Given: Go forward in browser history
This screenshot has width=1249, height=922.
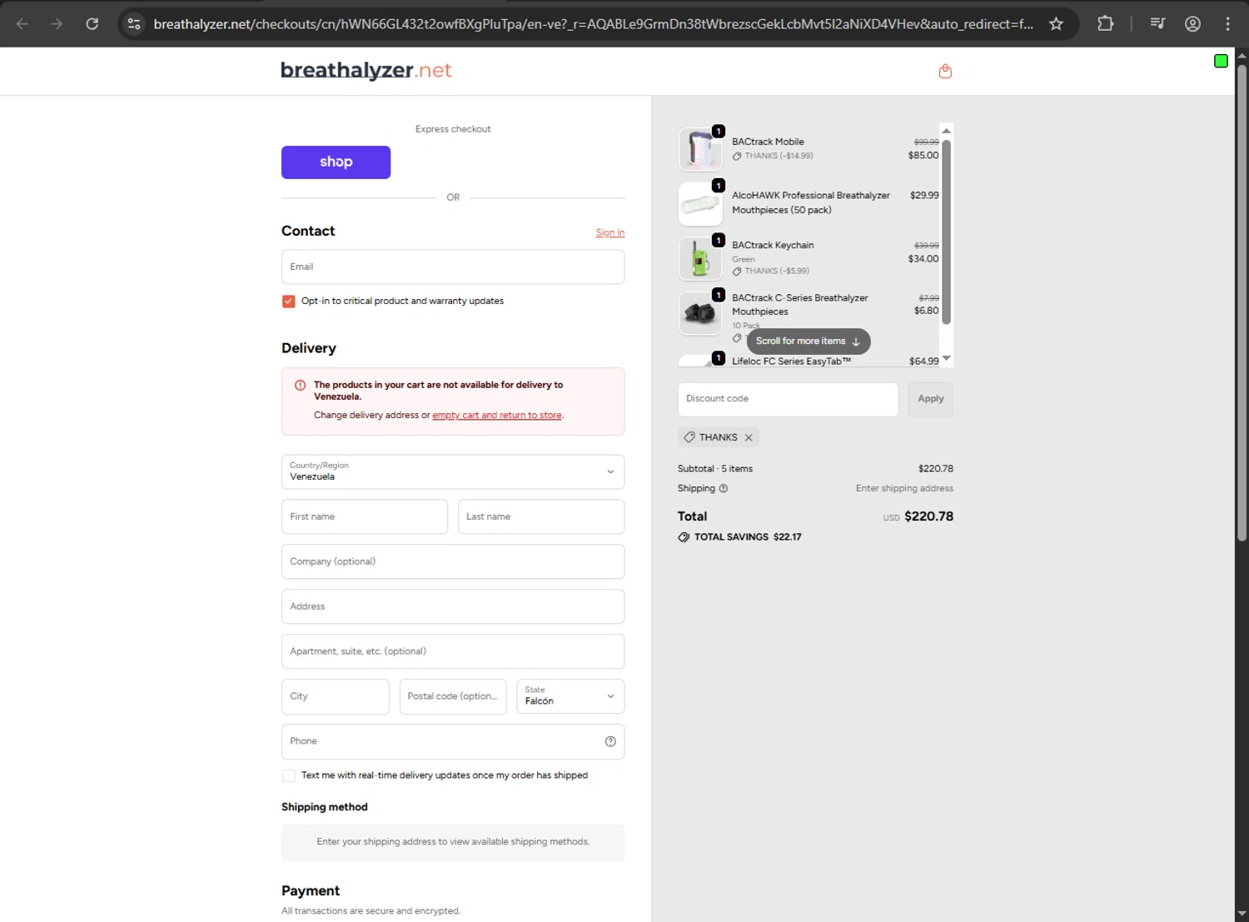Looking at the screenshot, I should coord(57,24).
